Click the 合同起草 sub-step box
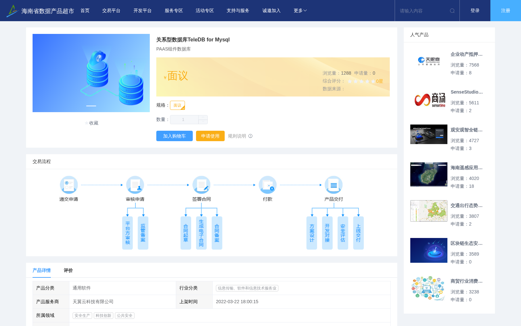The height and width of the screenshot is (326, 521). click(x=186, y=233)
